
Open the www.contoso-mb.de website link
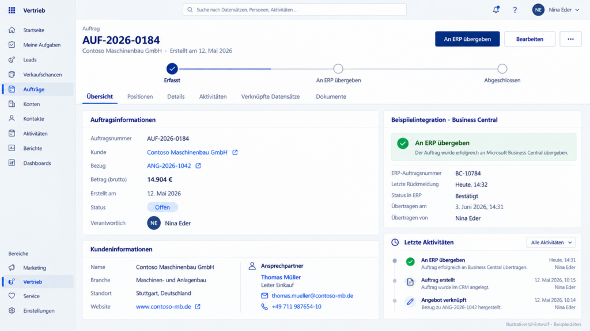(164, 307)
